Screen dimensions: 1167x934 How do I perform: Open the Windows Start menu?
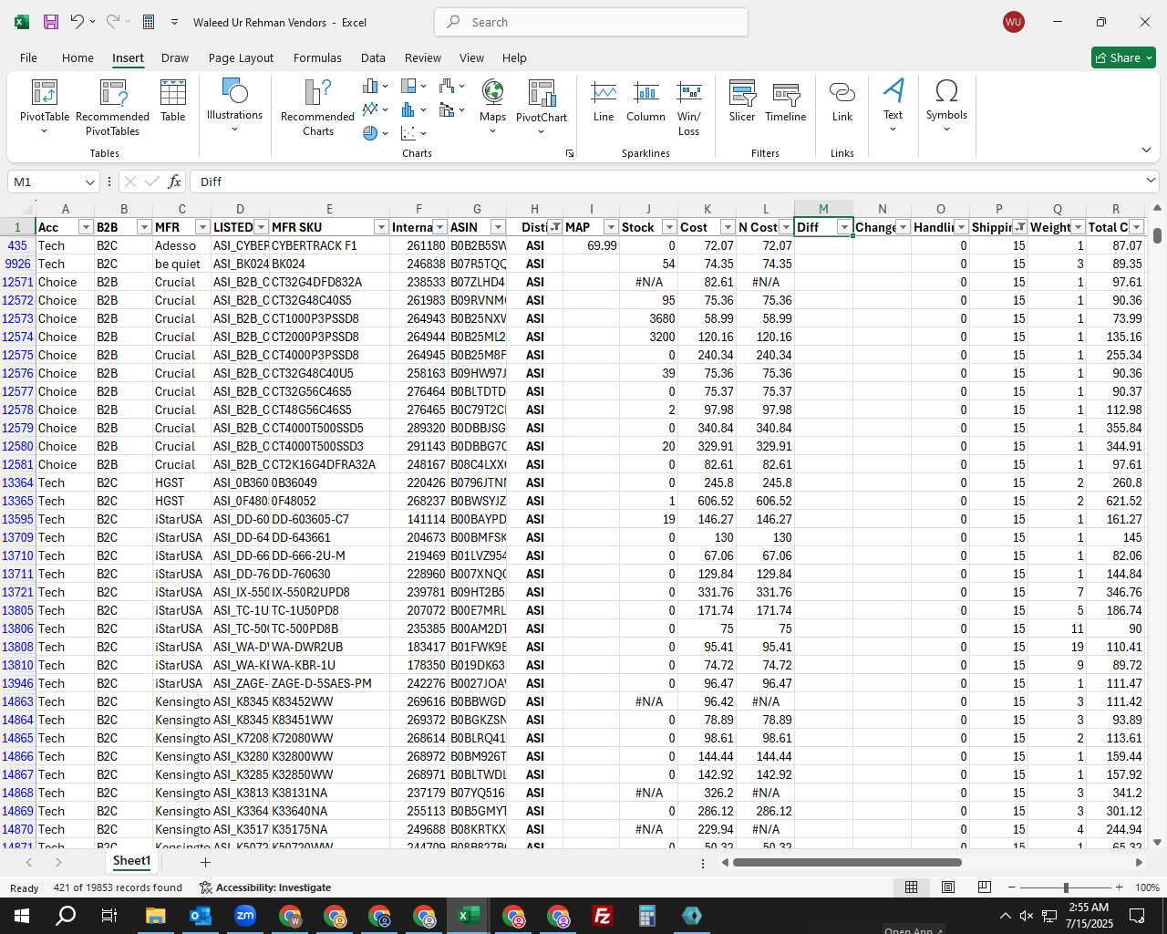coord(21,916)
